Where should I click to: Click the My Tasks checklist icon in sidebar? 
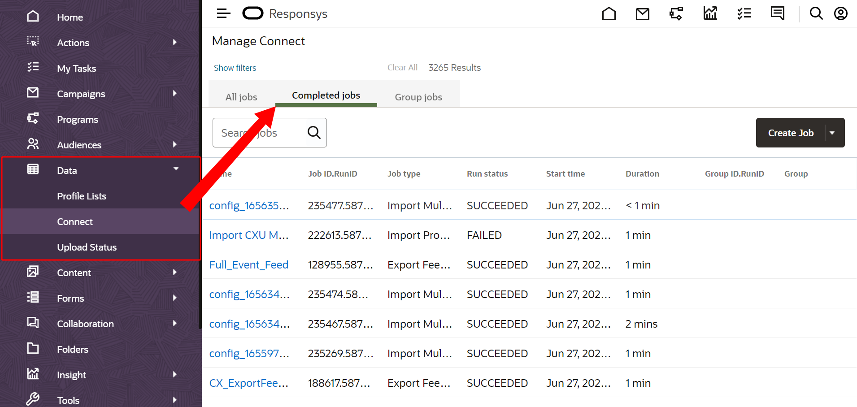point(33,67)
